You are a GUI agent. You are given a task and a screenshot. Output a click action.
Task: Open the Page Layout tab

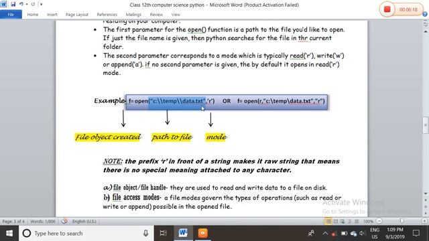77,15
